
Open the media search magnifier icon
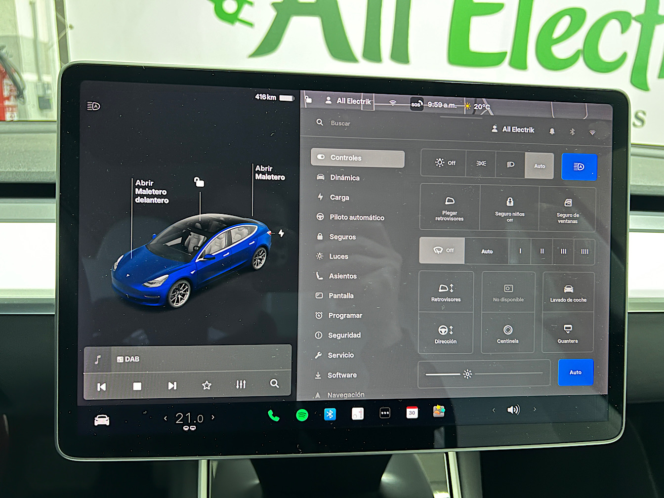click(275, 383)
